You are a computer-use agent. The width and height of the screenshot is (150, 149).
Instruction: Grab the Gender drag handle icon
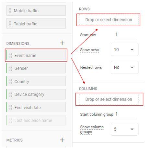pos(11,68)
